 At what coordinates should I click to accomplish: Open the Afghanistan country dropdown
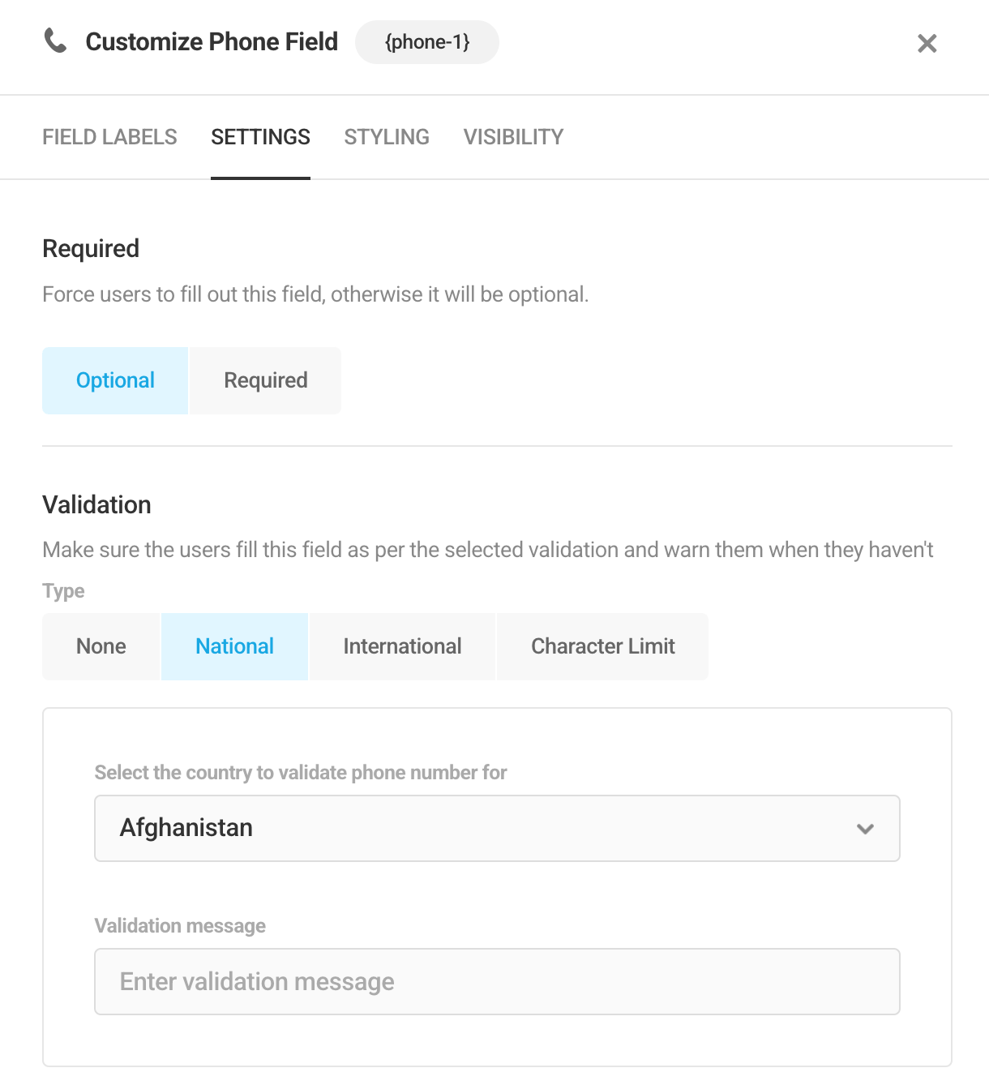[x=497, y=828]
